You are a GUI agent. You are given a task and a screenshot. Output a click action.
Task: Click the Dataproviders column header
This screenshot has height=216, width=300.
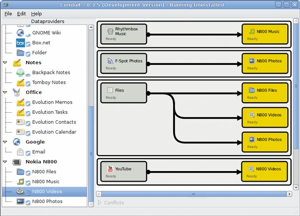(47, 21)
